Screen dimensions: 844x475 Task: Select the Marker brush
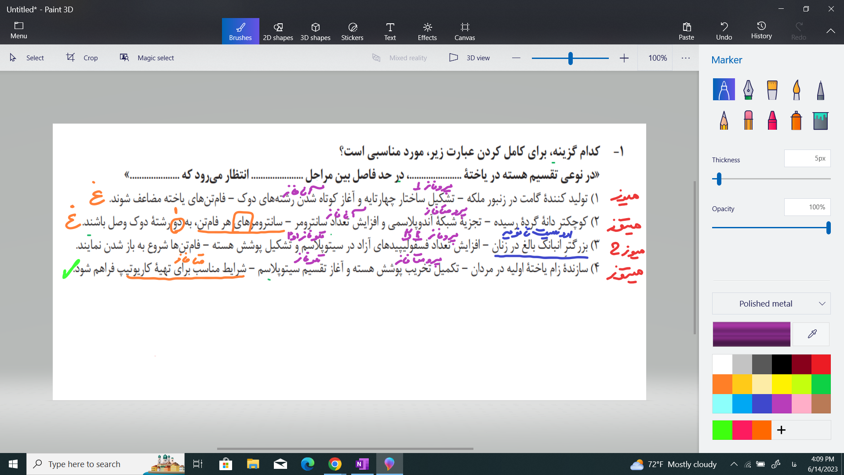(724, 89)
